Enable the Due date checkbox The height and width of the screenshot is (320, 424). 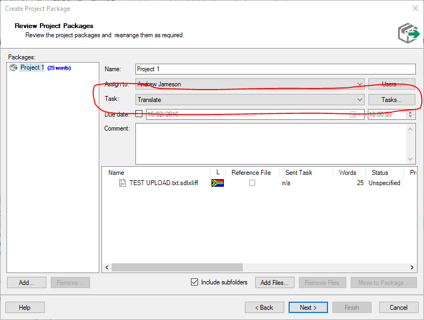coord(139,114)
